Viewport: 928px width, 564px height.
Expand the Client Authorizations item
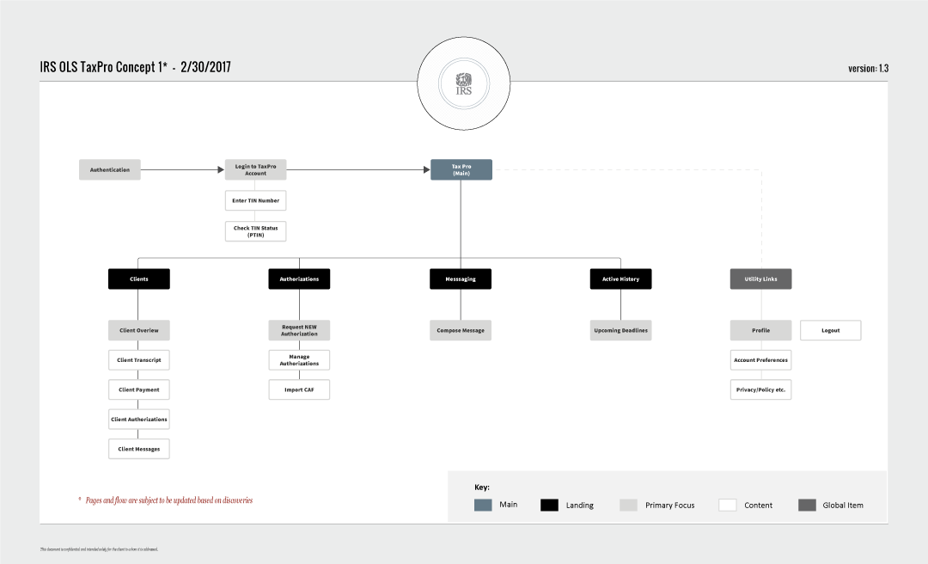(138, 419)
